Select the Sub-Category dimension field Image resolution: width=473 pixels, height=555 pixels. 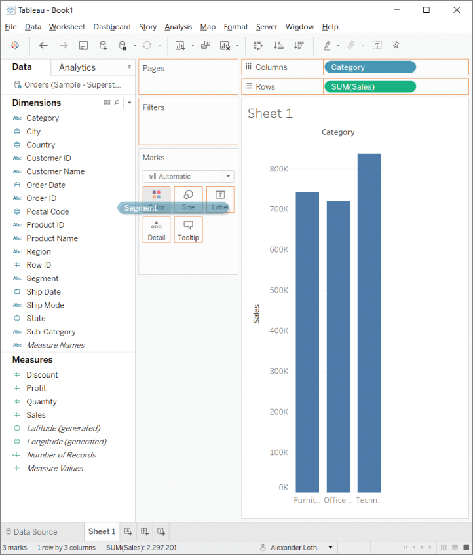tap(51, 332)
